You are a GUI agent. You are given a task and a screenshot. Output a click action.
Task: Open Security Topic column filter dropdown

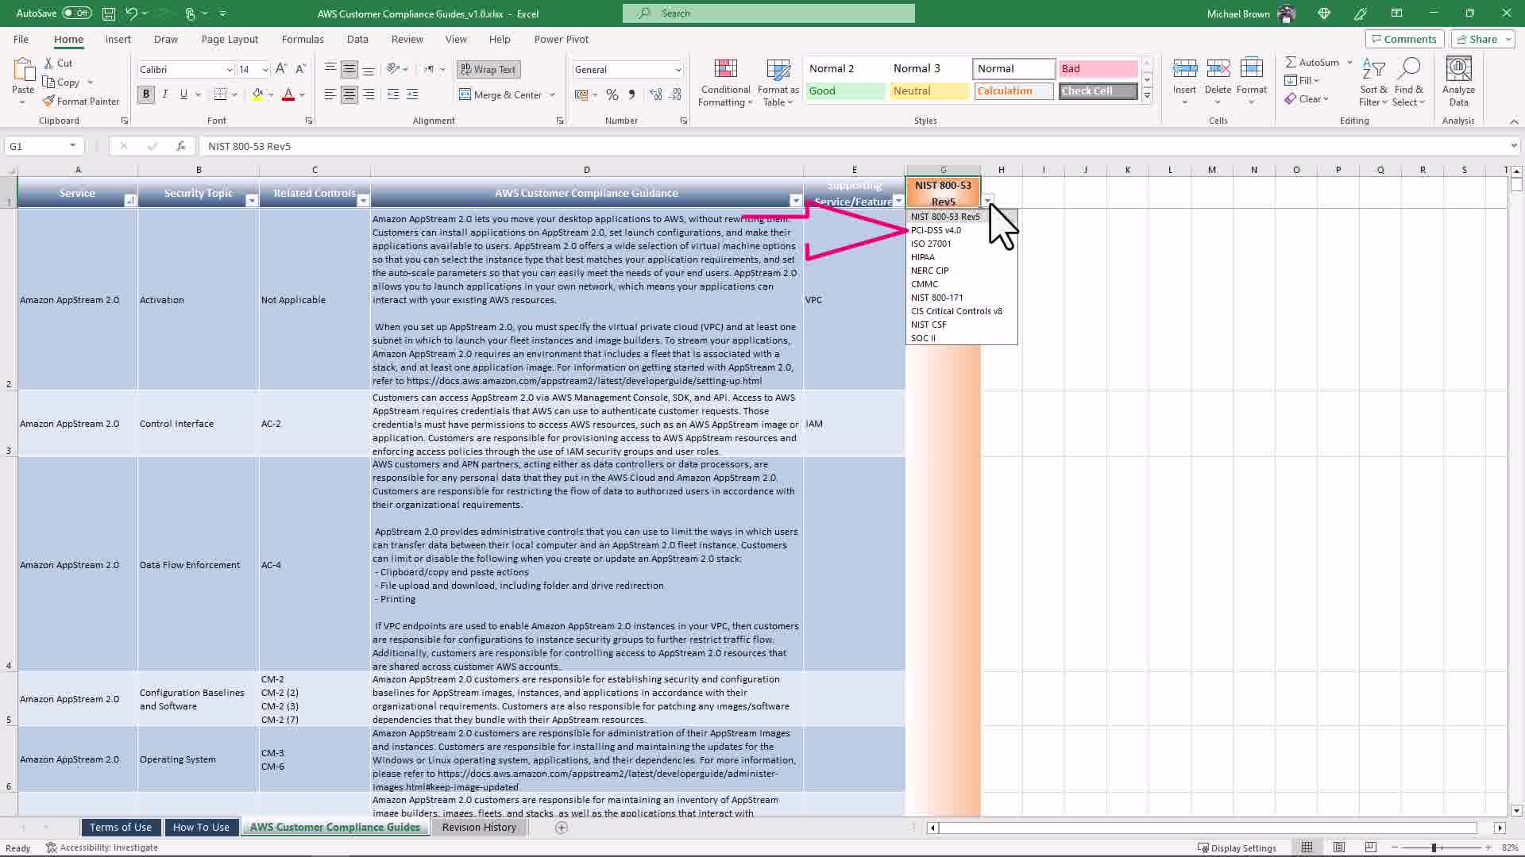(252, 201)
